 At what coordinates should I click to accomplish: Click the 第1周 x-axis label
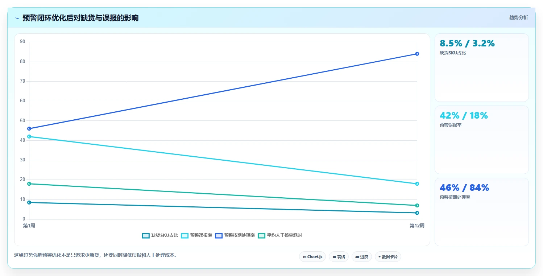29,226
